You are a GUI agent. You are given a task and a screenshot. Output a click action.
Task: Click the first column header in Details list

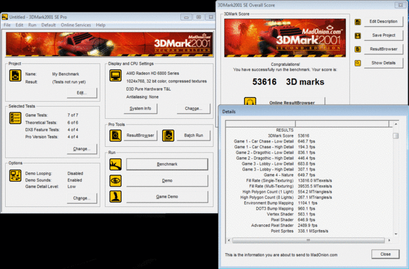pos(261,124)
